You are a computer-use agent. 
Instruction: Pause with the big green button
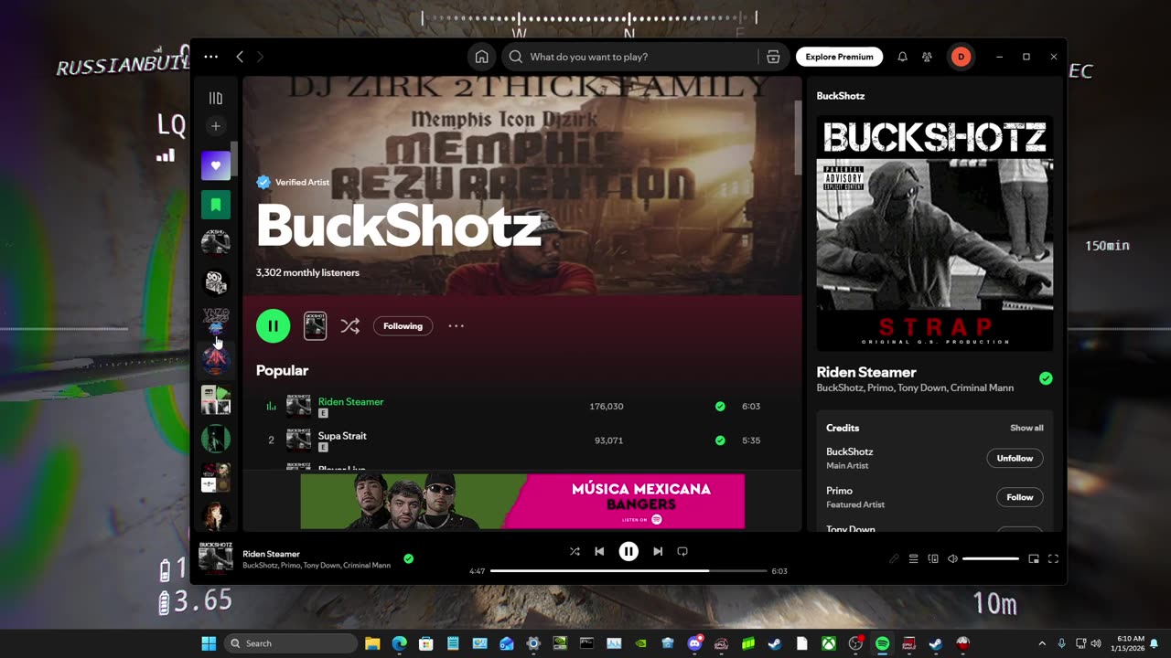click(x=273, y=325)
